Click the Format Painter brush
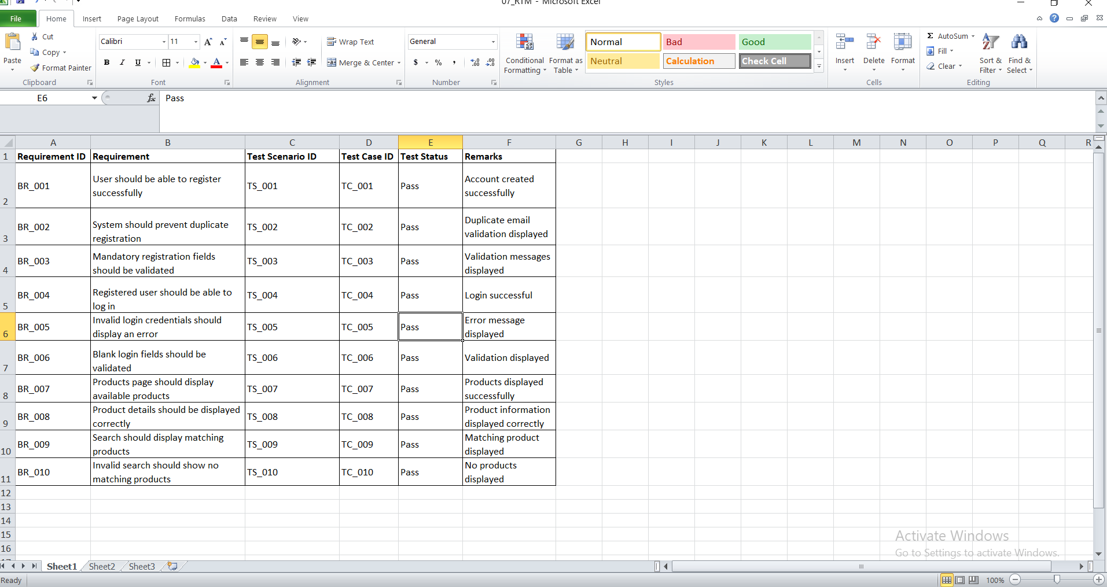Viewport: 1107px width, 587px height. [35, 68]
